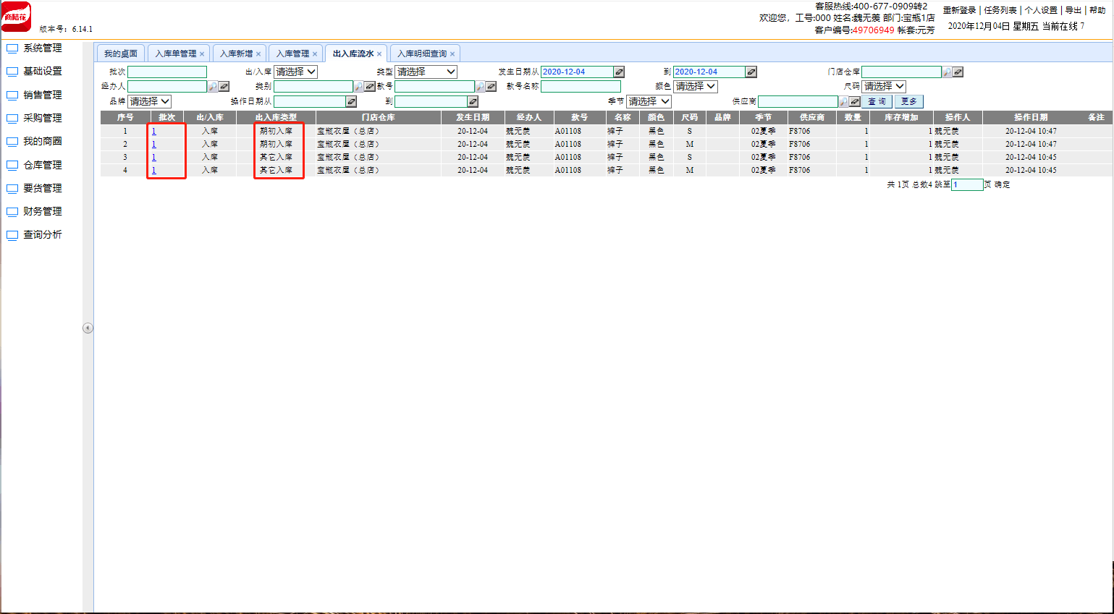The image size is (1114, 614).
Task: Open batch link 1 in row 3
Action: 153,158
